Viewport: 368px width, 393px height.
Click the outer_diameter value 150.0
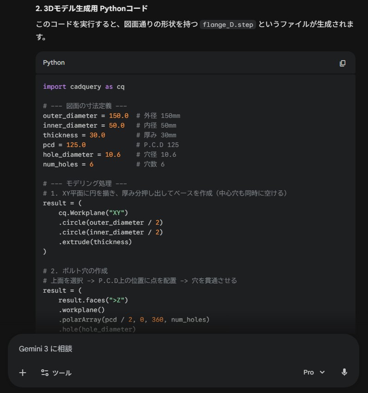[119, 116]
